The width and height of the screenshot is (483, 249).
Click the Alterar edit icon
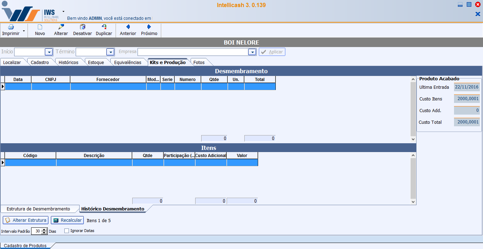coord(61,27)
